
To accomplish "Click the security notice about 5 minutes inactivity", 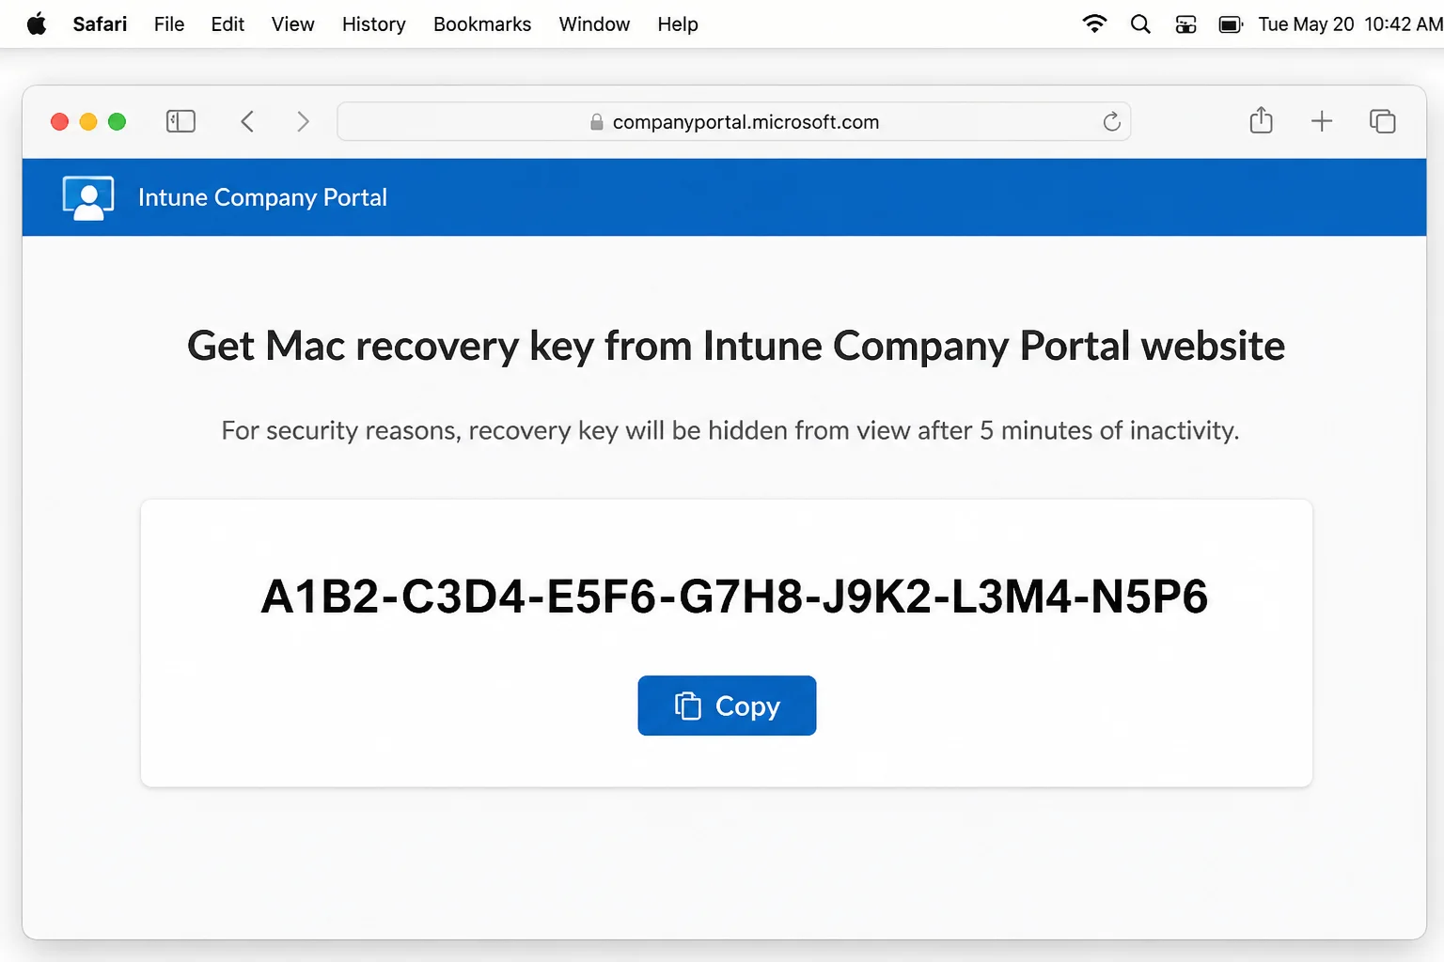I will point(730,430).
